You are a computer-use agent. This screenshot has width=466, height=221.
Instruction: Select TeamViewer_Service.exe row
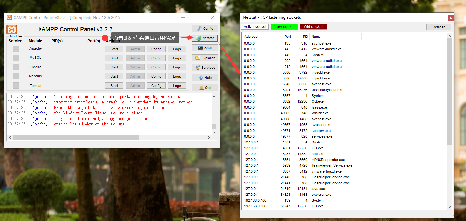pyautogui.click(x=344, y=165)
